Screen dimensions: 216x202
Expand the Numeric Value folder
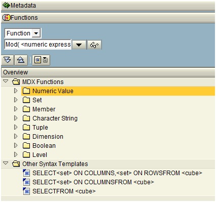coord(16,91)
